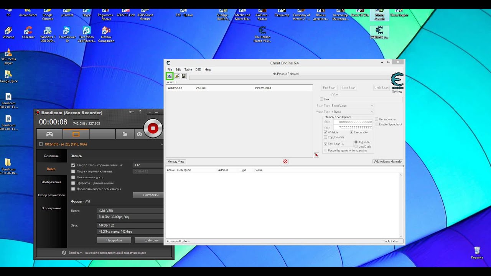Toggle the Hex checkbox

pos(321,99)
